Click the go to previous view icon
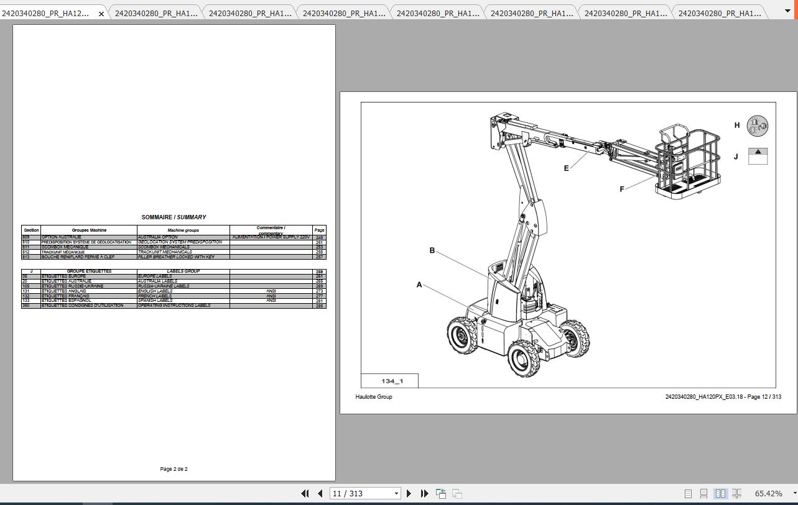798x505 pixels. (441, 493)
